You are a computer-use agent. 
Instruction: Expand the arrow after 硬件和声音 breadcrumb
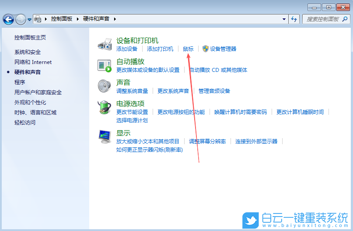pyautogui.click(x=115, y=19)
